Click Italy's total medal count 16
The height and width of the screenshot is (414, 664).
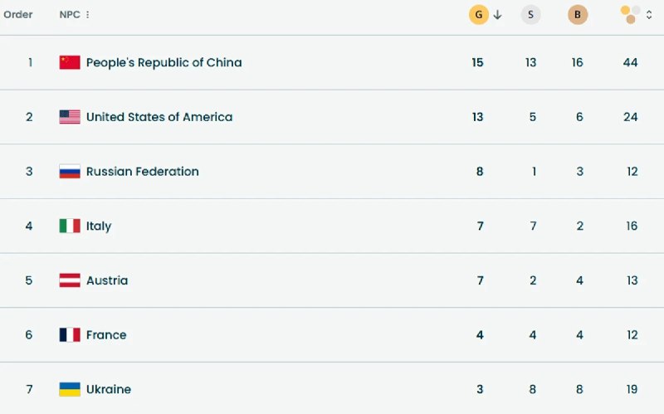[x=632, y=226]
